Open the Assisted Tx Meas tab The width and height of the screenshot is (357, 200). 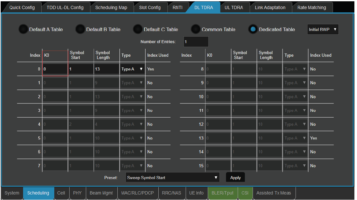[274, 193]
